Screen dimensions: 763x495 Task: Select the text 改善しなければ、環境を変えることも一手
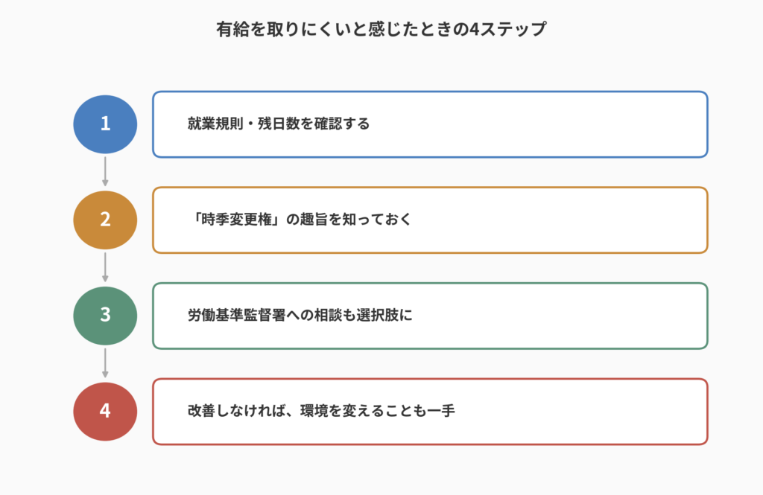tap(321, 412)
